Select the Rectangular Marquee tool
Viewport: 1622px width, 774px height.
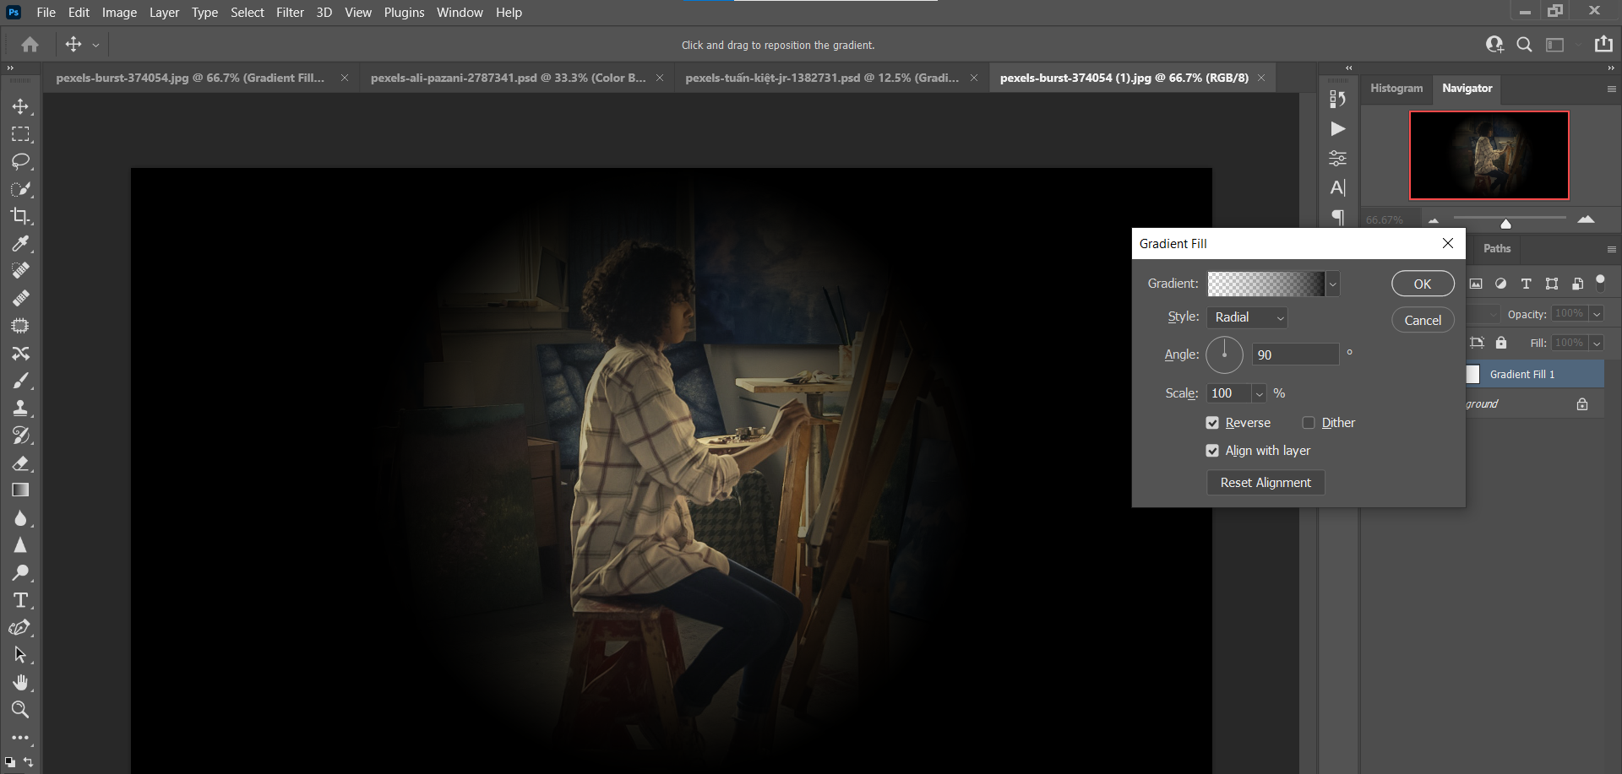[x=21, y=134]
